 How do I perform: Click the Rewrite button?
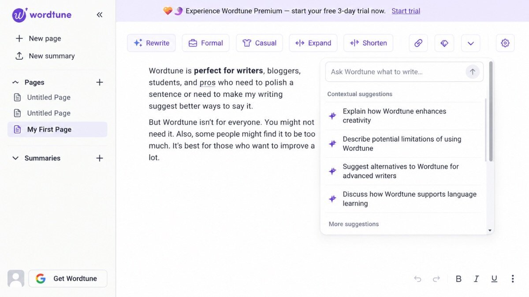(x=151, y=43)
